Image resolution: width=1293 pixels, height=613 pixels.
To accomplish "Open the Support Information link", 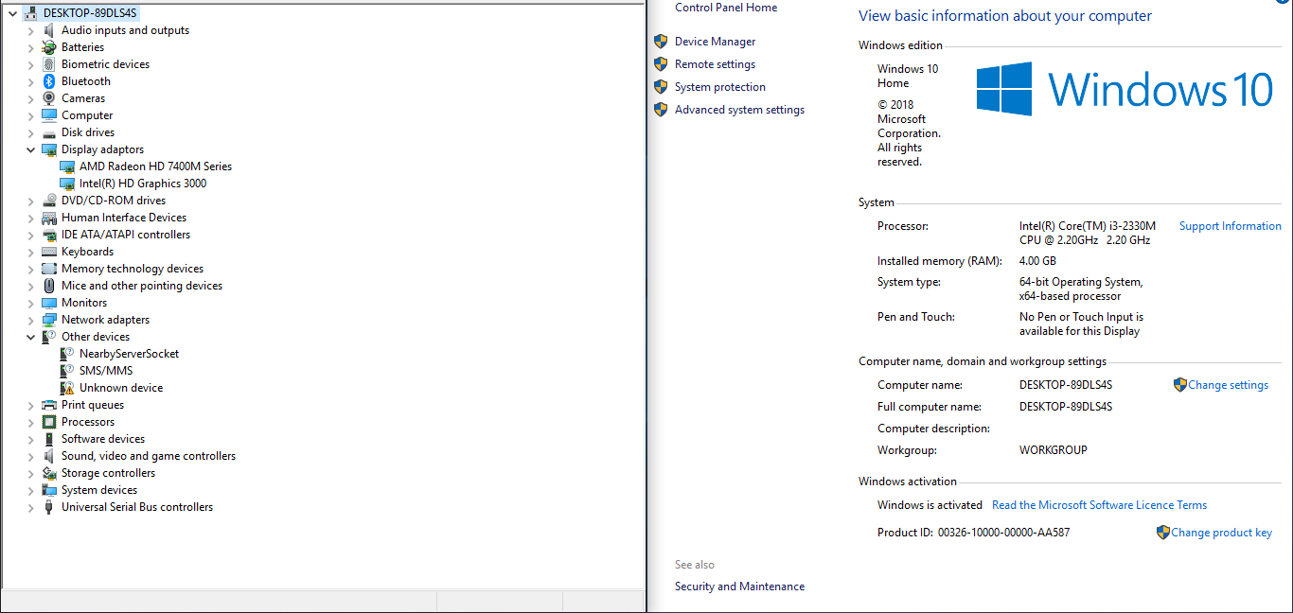I will click(1230, 226).
